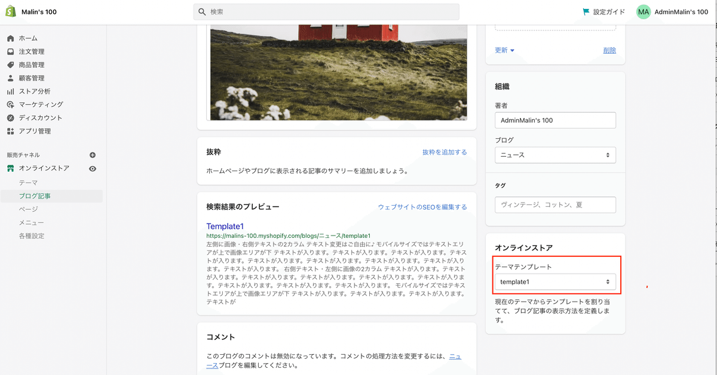Open ディスカウント via its percent badge icon
Viewport: 717px width, 375px height.
(11, 117)
